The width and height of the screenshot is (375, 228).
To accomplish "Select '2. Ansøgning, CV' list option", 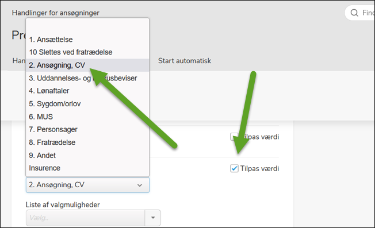I will click(x=87, y=65).
